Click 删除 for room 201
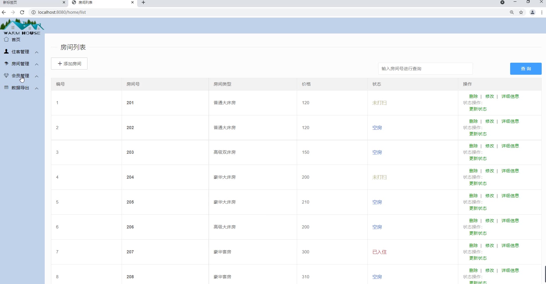Viewport: 546px width, 284px height. [x=473, y=96]
